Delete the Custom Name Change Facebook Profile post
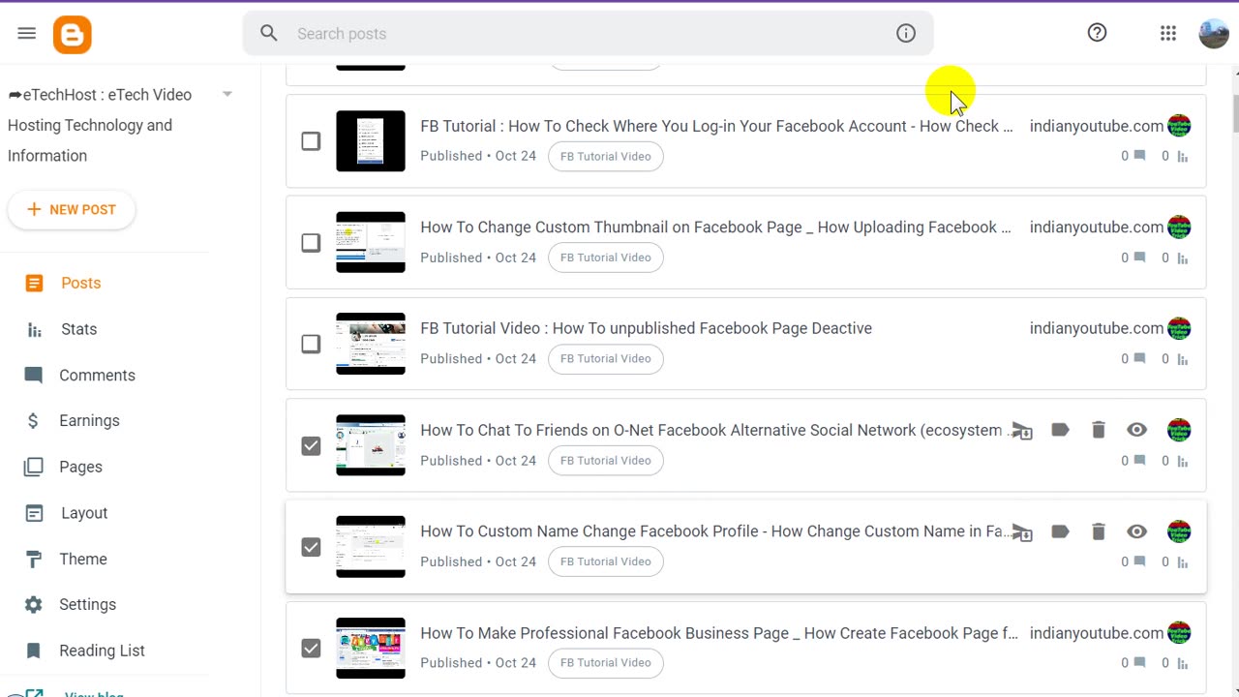This screenshot has width=1239, height=697. (x=1099, y=531)
